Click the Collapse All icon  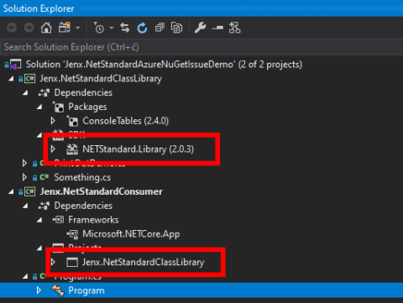[x=160, y=28]
